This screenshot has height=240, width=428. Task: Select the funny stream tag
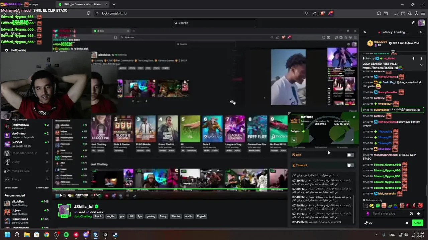[x=163, y=216]
